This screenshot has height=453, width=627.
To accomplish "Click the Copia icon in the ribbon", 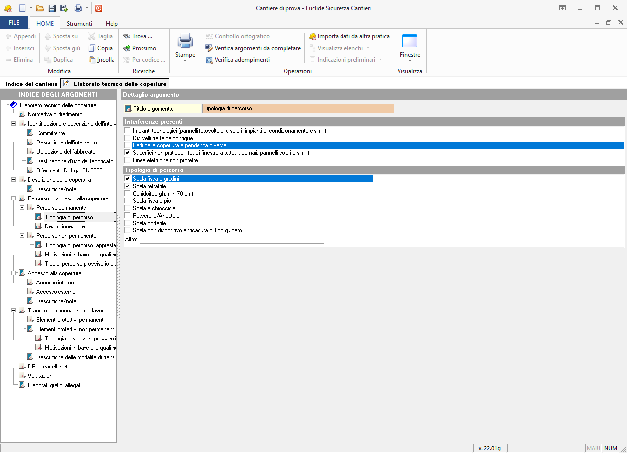I will 92,48.
